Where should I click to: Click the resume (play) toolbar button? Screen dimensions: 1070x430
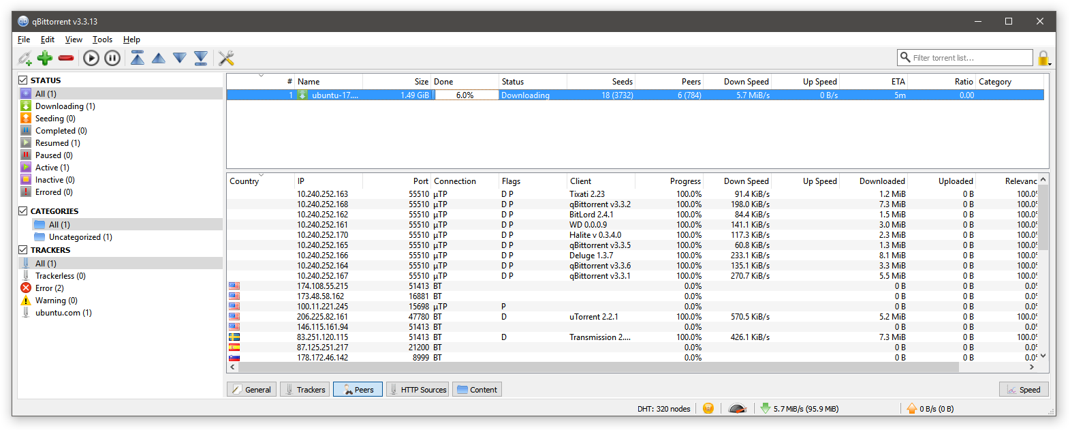pos(91,58)
